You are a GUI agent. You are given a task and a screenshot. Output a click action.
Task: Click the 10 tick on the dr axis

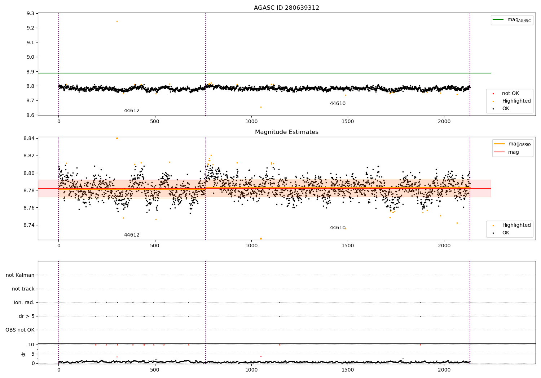click(31, 345)
